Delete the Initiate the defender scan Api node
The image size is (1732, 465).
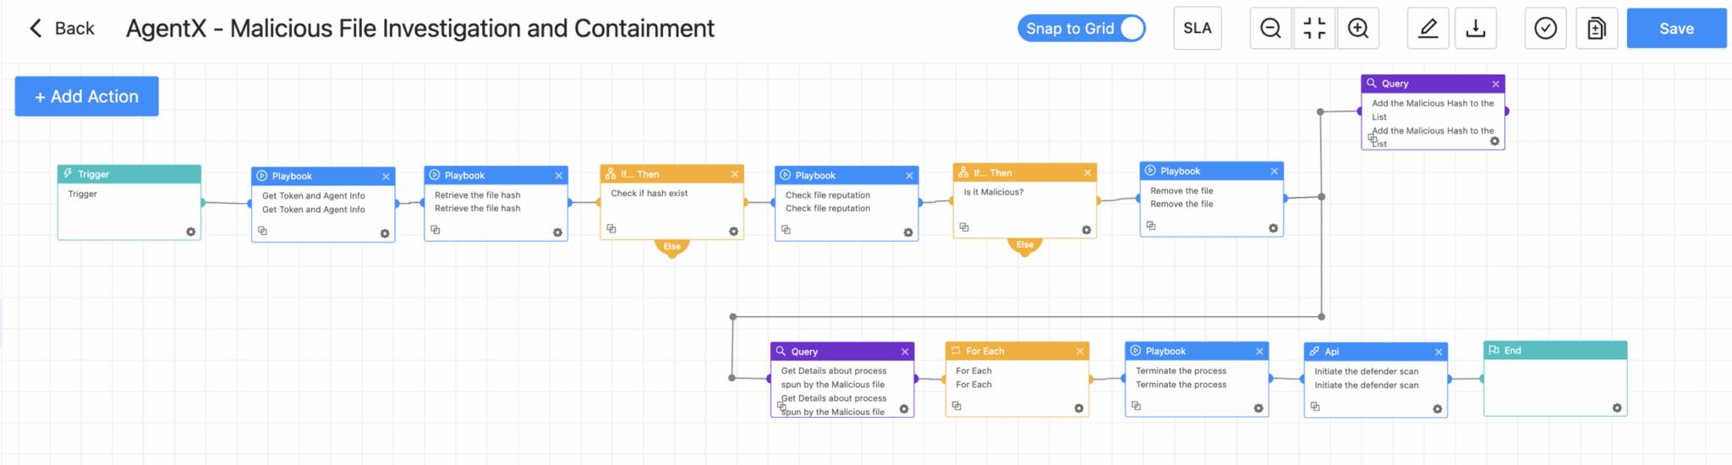[1439, 352]
